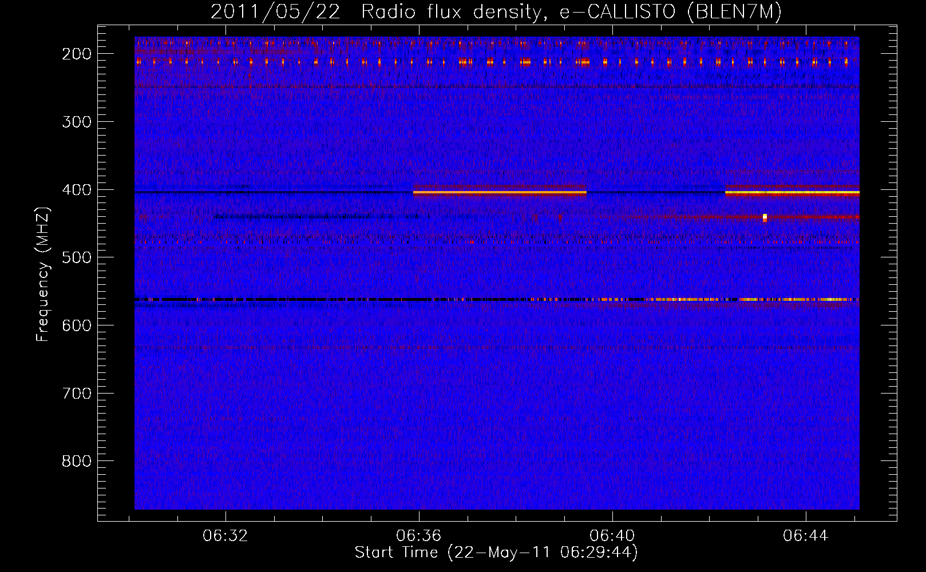
Task: Click the 700 frequency tick label
Action: point(77,394)
